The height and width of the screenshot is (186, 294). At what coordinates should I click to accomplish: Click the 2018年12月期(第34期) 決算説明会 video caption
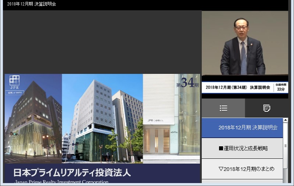click(x=238, y=87)
